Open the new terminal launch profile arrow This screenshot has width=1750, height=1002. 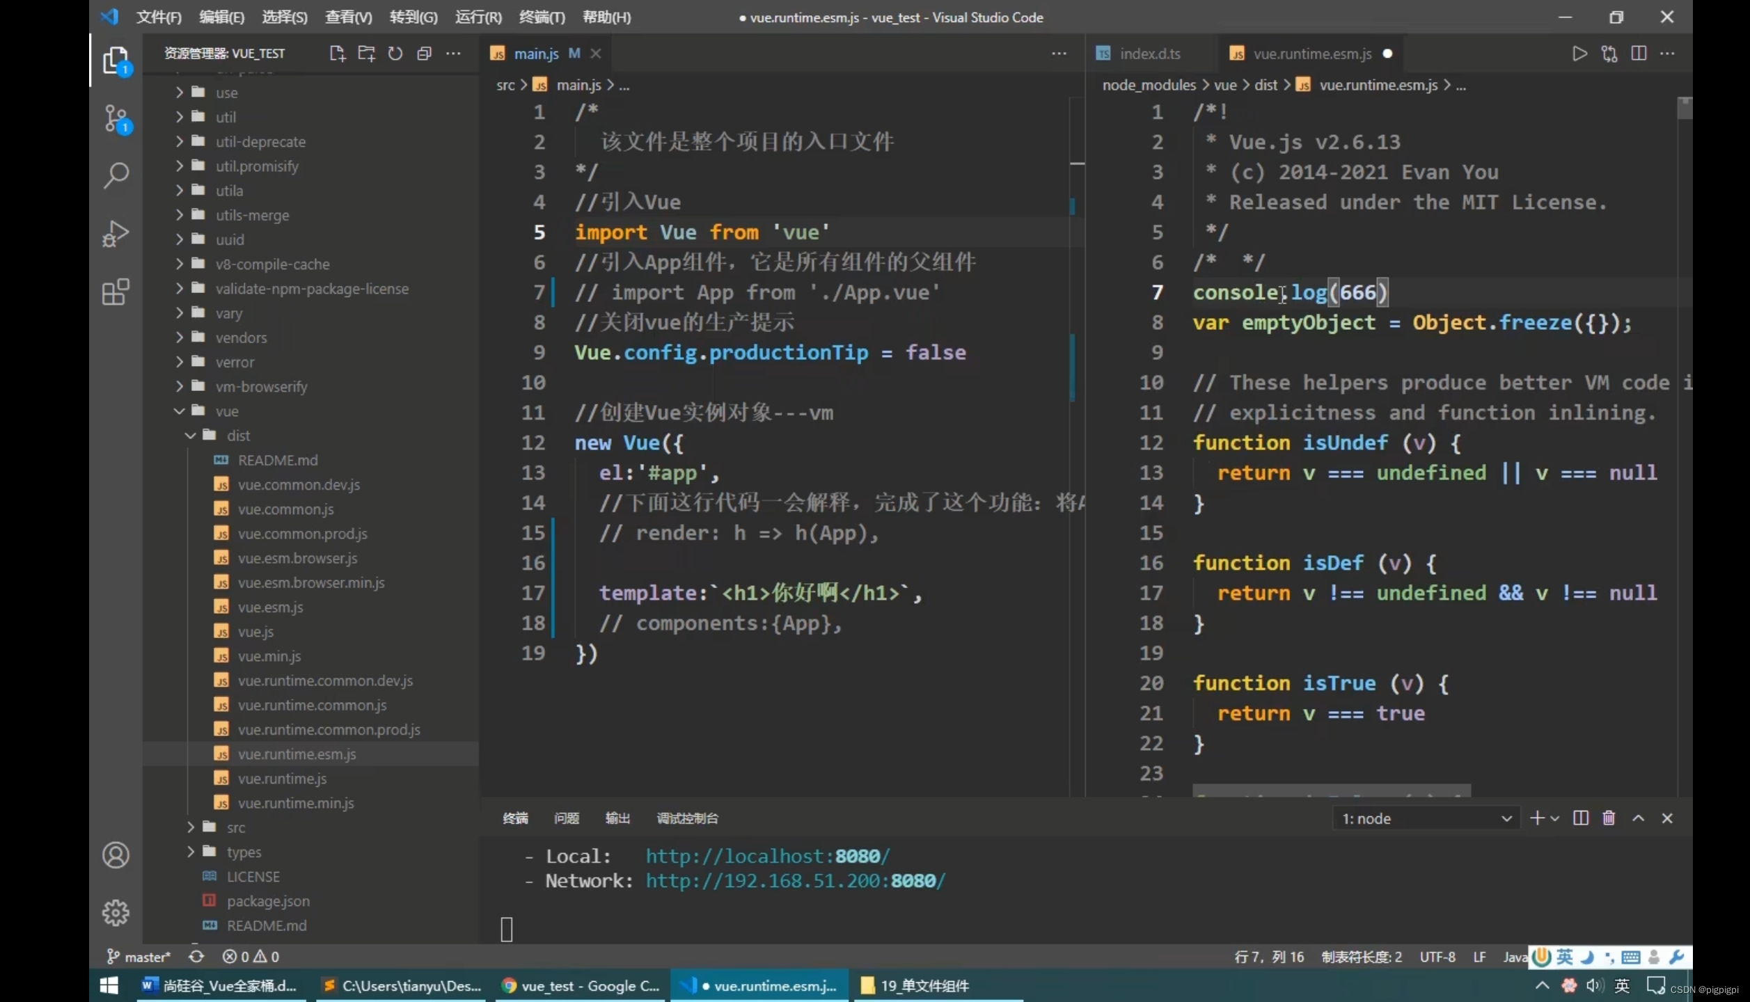coord(1555,818)
